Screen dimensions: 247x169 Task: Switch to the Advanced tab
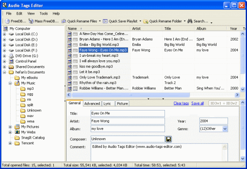click(92, 103)
